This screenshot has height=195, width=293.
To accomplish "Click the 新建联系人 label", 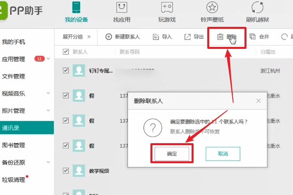I will [127, 37].
